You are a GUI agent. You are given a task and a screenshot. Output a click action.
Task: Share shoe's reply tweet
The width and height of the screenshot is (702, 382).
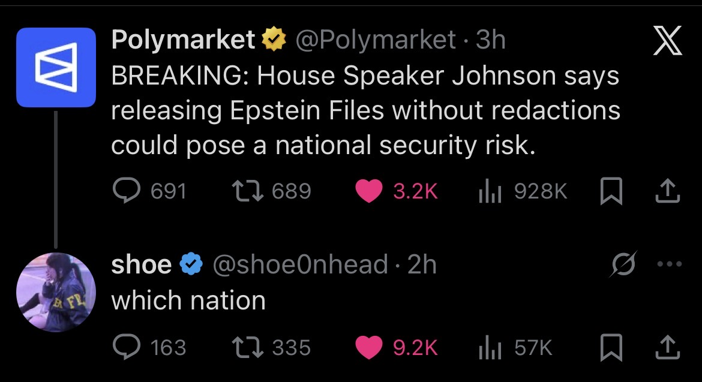pyautogui.click(x=668, y=347)
